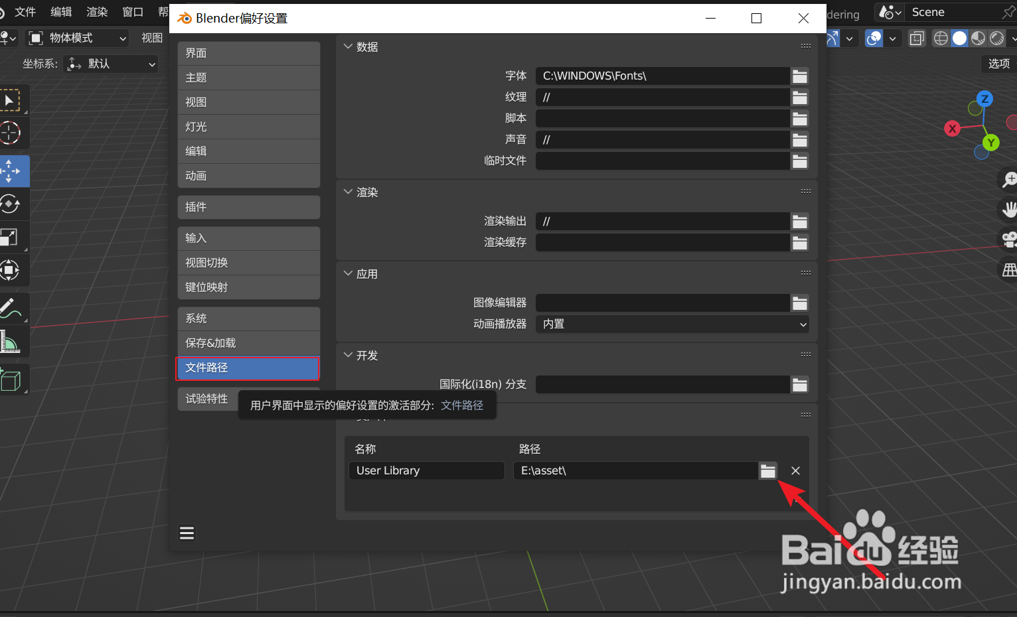Click the Z axis on navigation gizmo
Viewport: 1017px width, 617px height.
984,99
